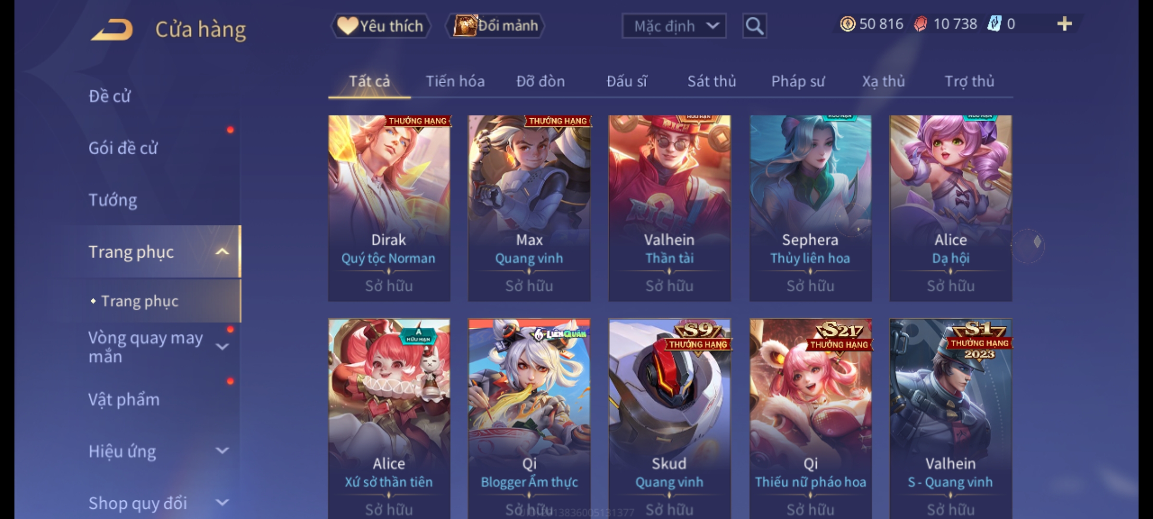This screenshot has width=1153, height=519.
Task: Expand Vòng quay may mắn section
Action: [222, 346]
